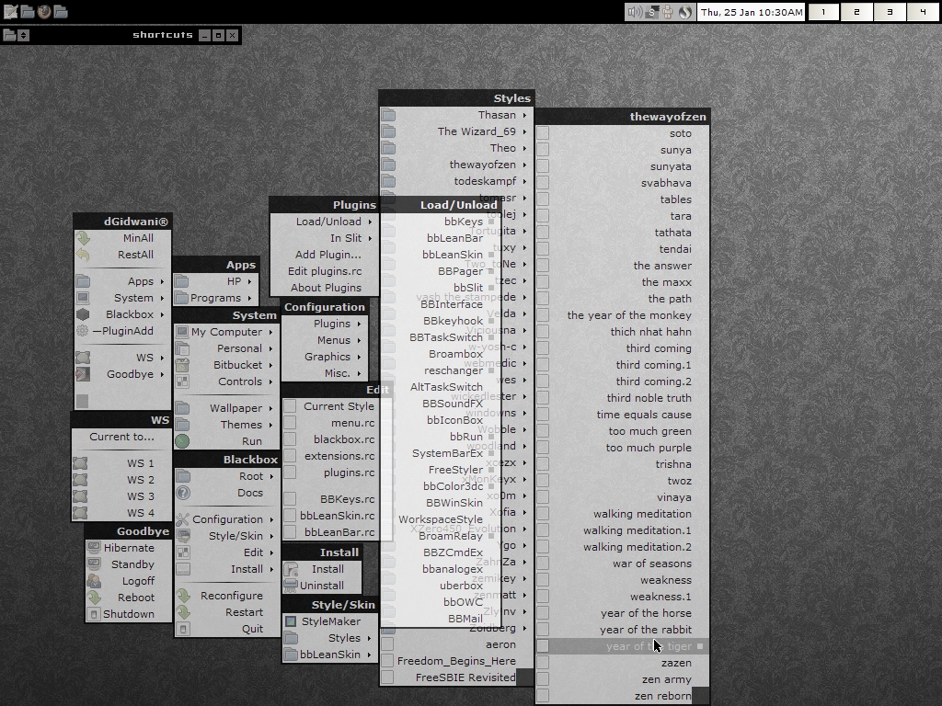Click the up-down arrows in shortcuts bar

pyautogui.click(x=23, y=35)
